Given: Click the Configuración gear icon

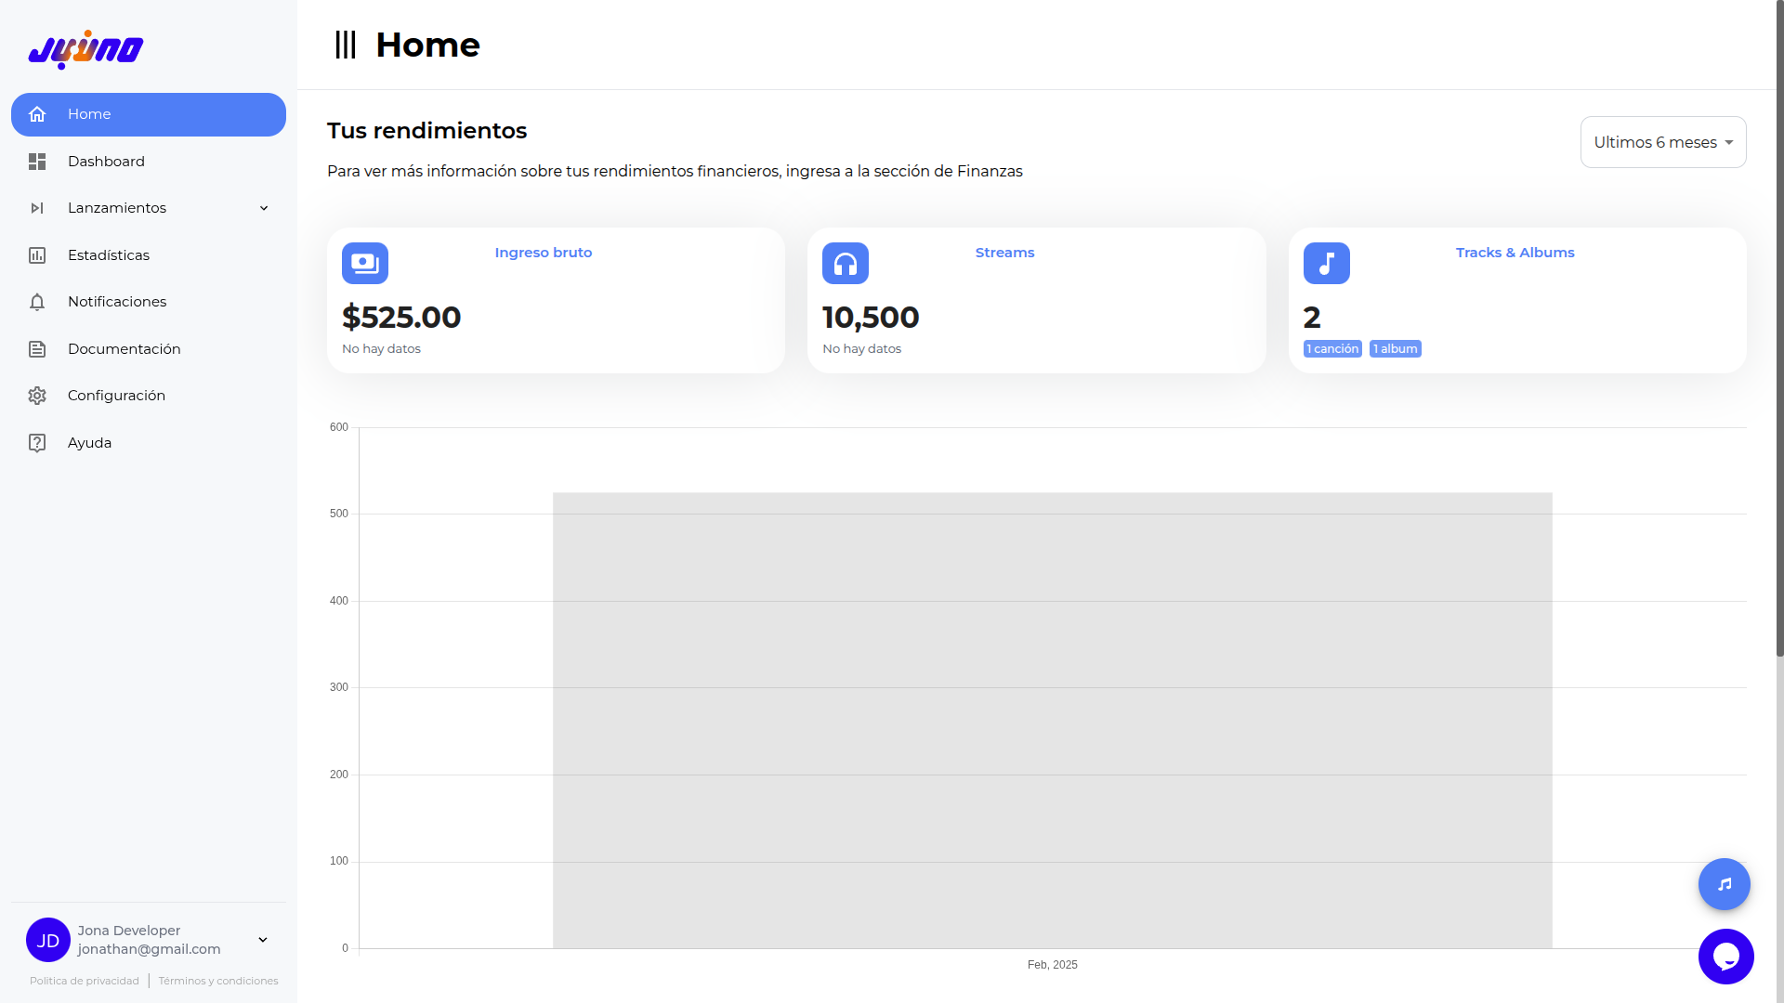Looking at the screenshot, I should [x=37, y=396].
